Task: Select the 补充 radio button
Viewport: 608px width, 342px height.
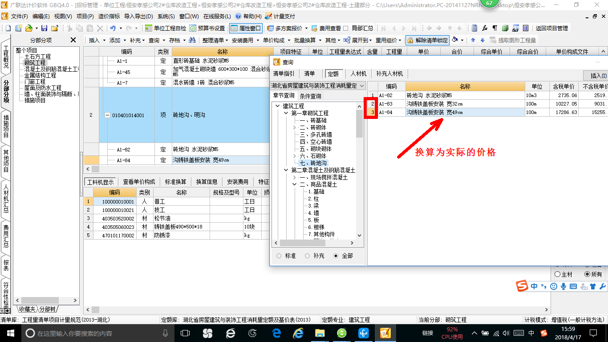Action: tap(308, 256)
